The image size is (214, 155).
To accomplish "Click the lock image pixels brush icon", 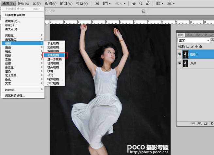I will [191, 46].
